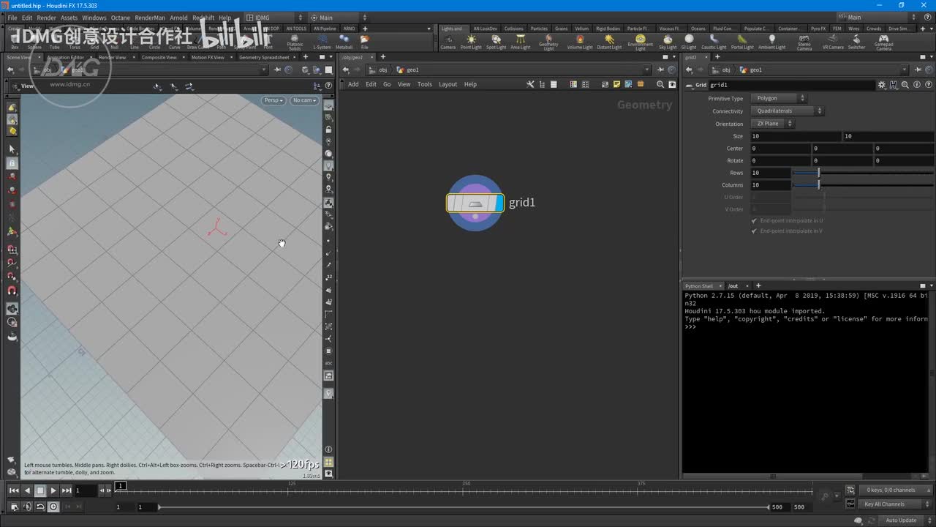Open the Windows menu
Viewport: 936px width, 527px height.
click(x=94, y=18)
